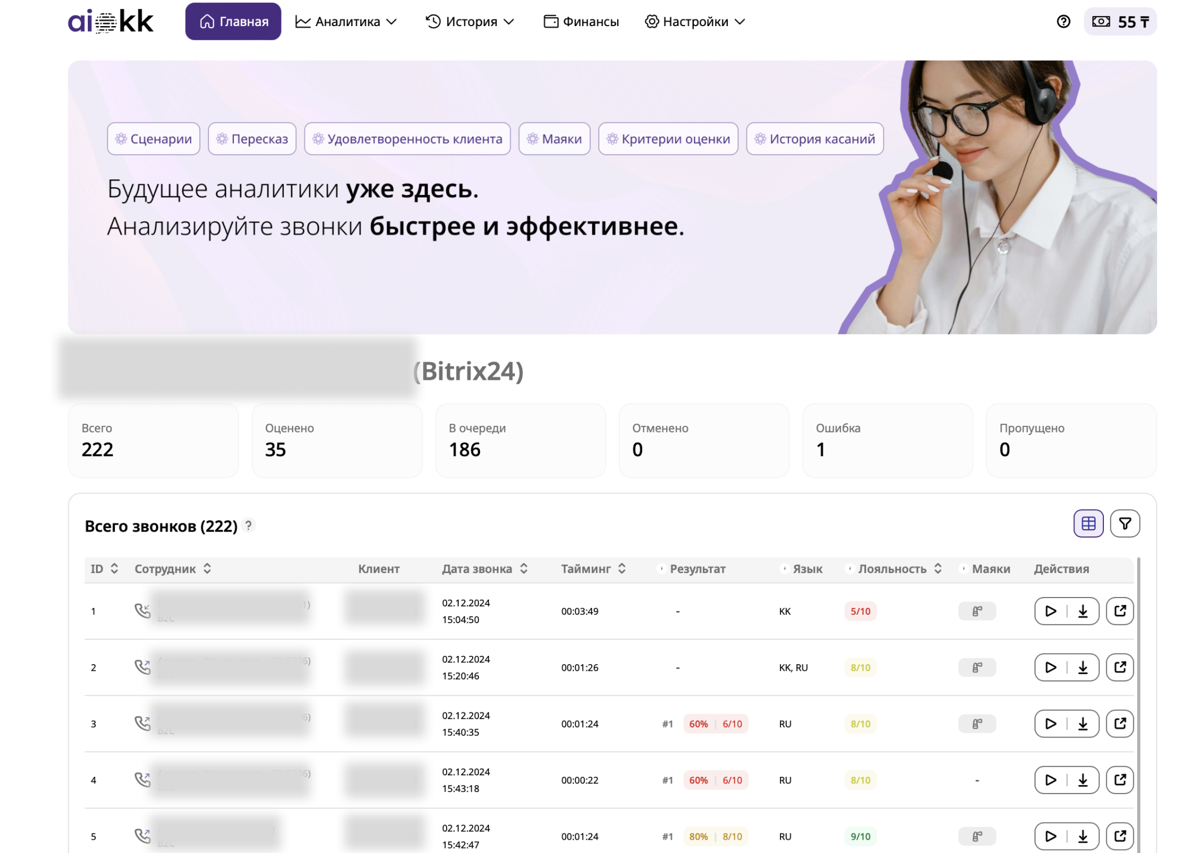Viewport: 1200px width, 853px height.
Task: Toggle table view mode button
Action: 1088,523
